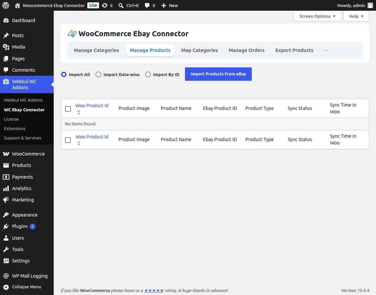
Task: Open the updates icon showing 6
Action: pos(105,5)
